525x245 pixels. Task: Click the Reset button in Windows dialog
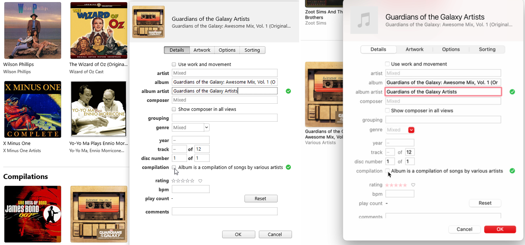coord(261,199)
